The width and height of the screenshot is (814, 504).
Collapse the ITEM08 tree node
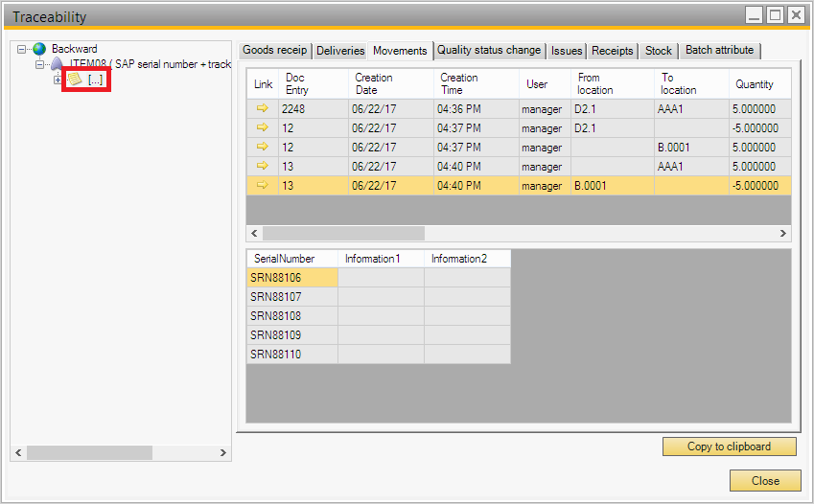pos(39,64)
